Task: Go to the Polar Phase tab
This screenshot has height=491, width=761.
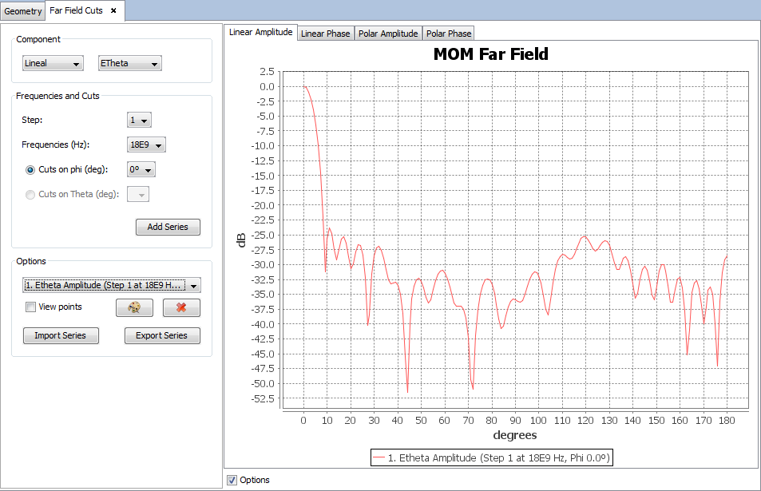Action: click(448, 34)
